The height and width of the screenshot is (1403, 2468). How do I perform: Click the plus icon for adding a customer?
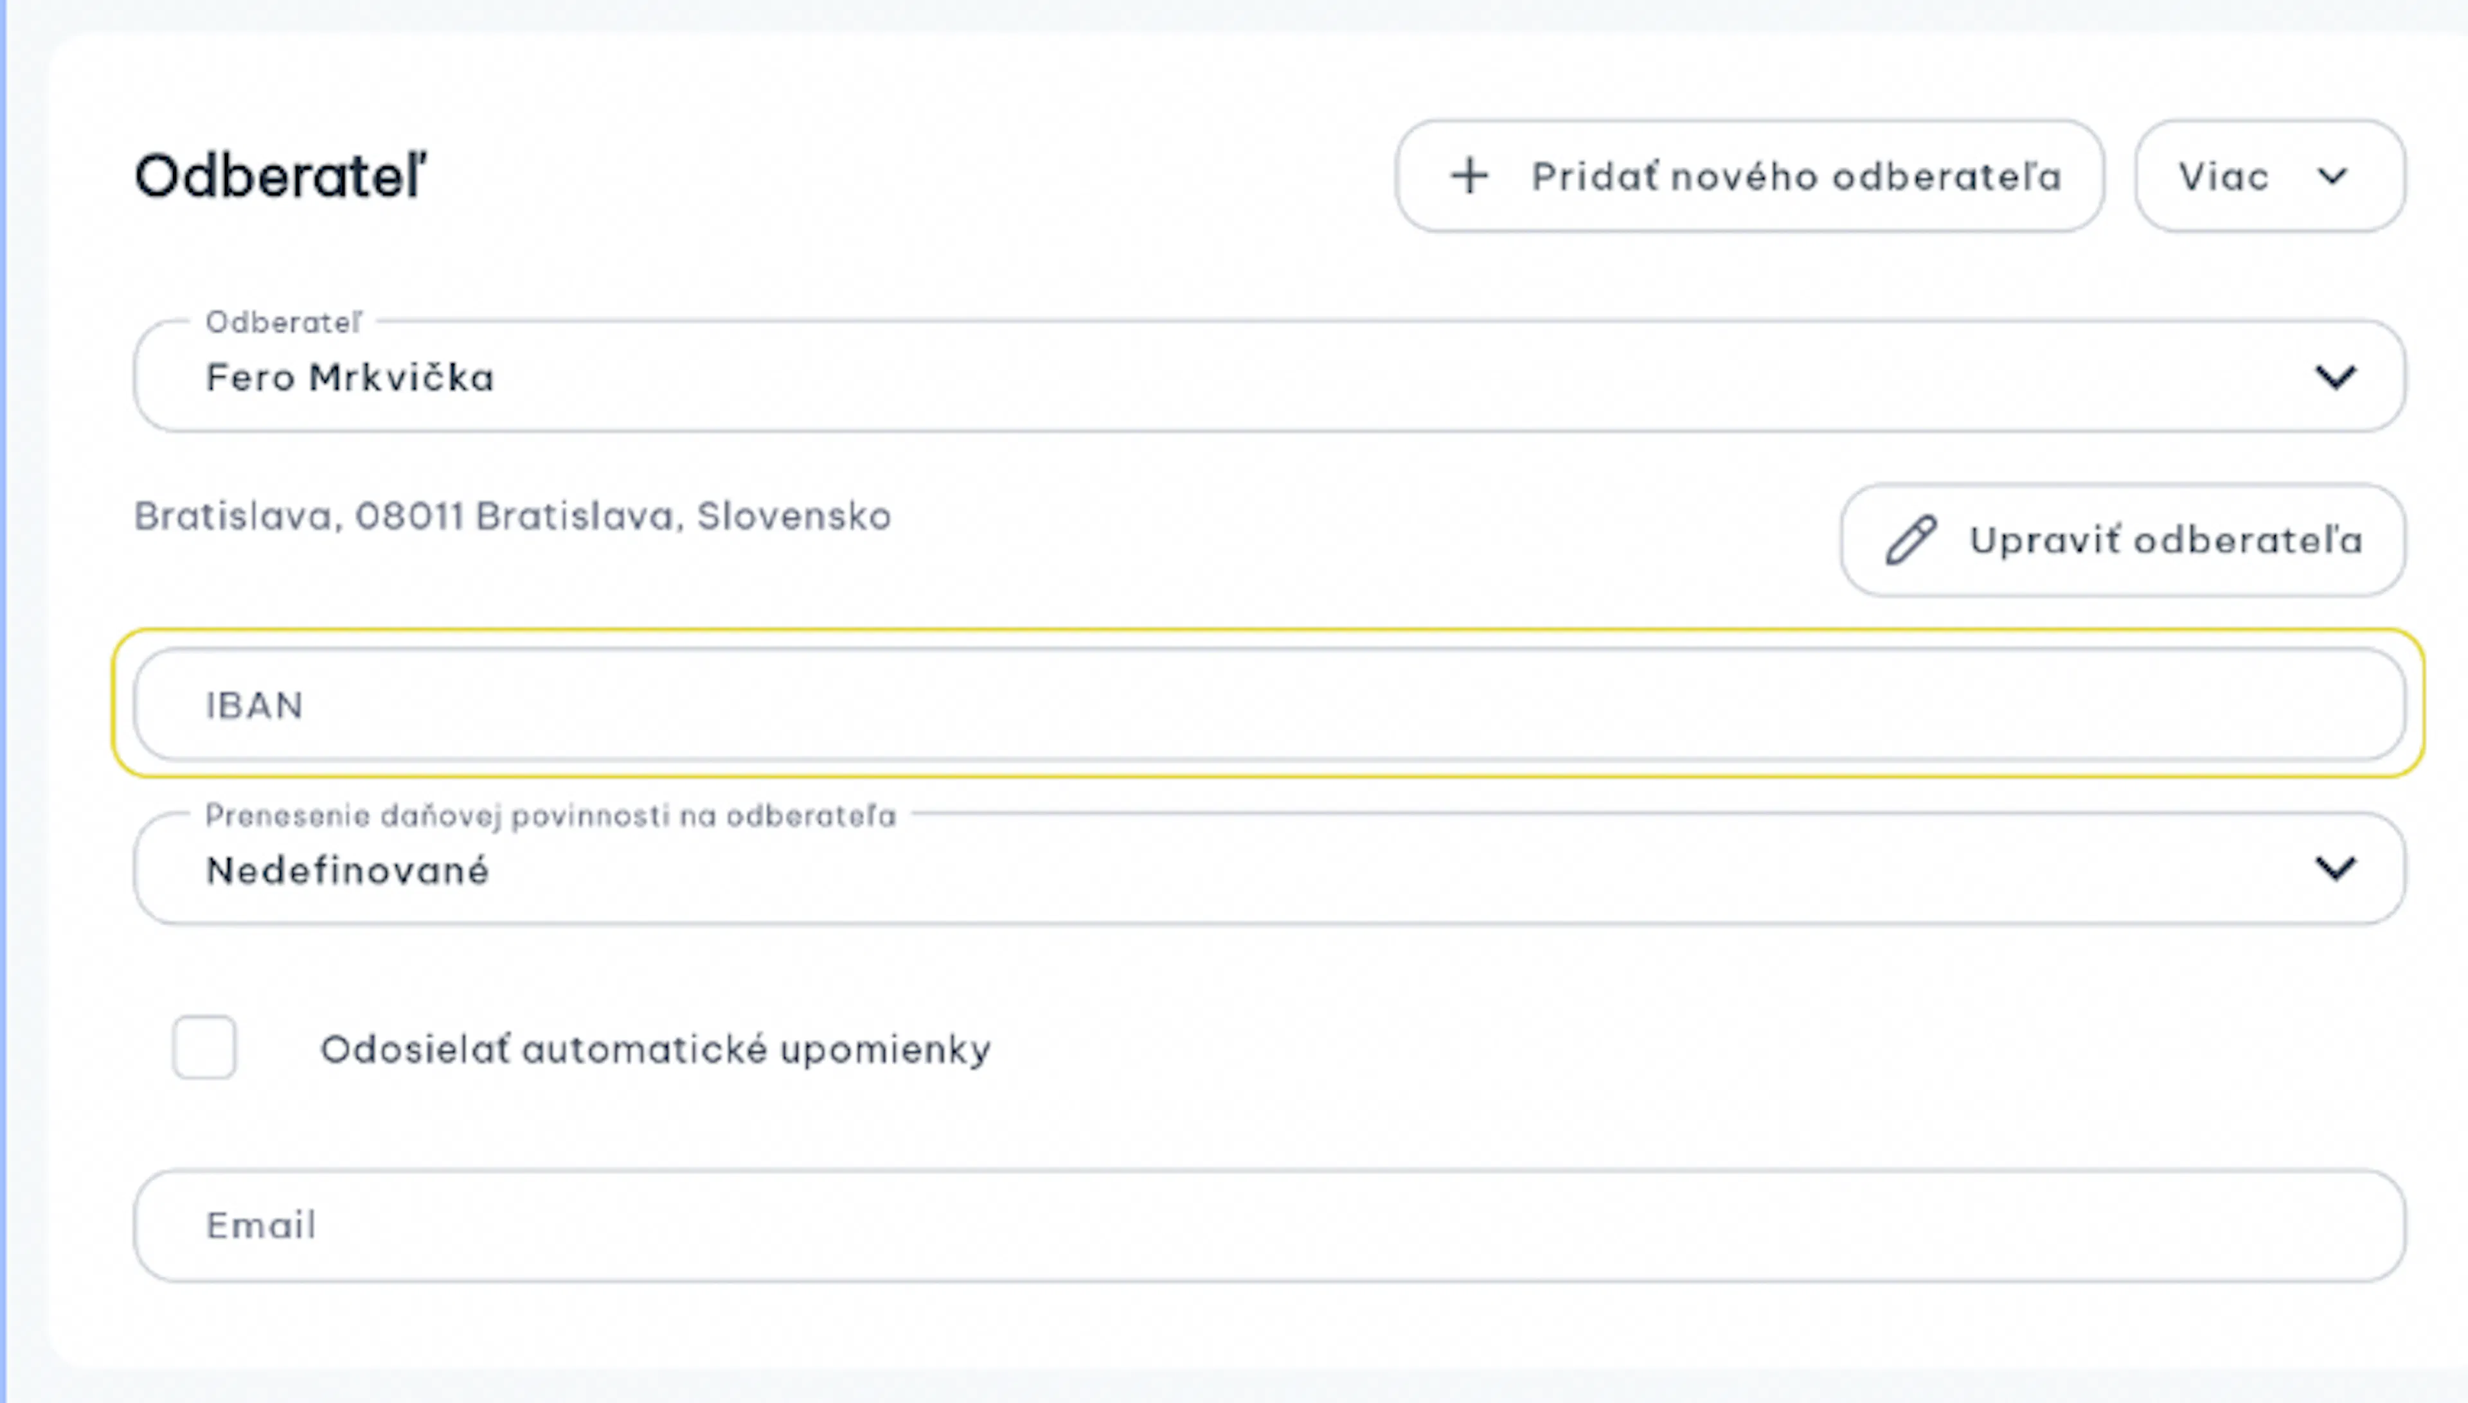1471,176
